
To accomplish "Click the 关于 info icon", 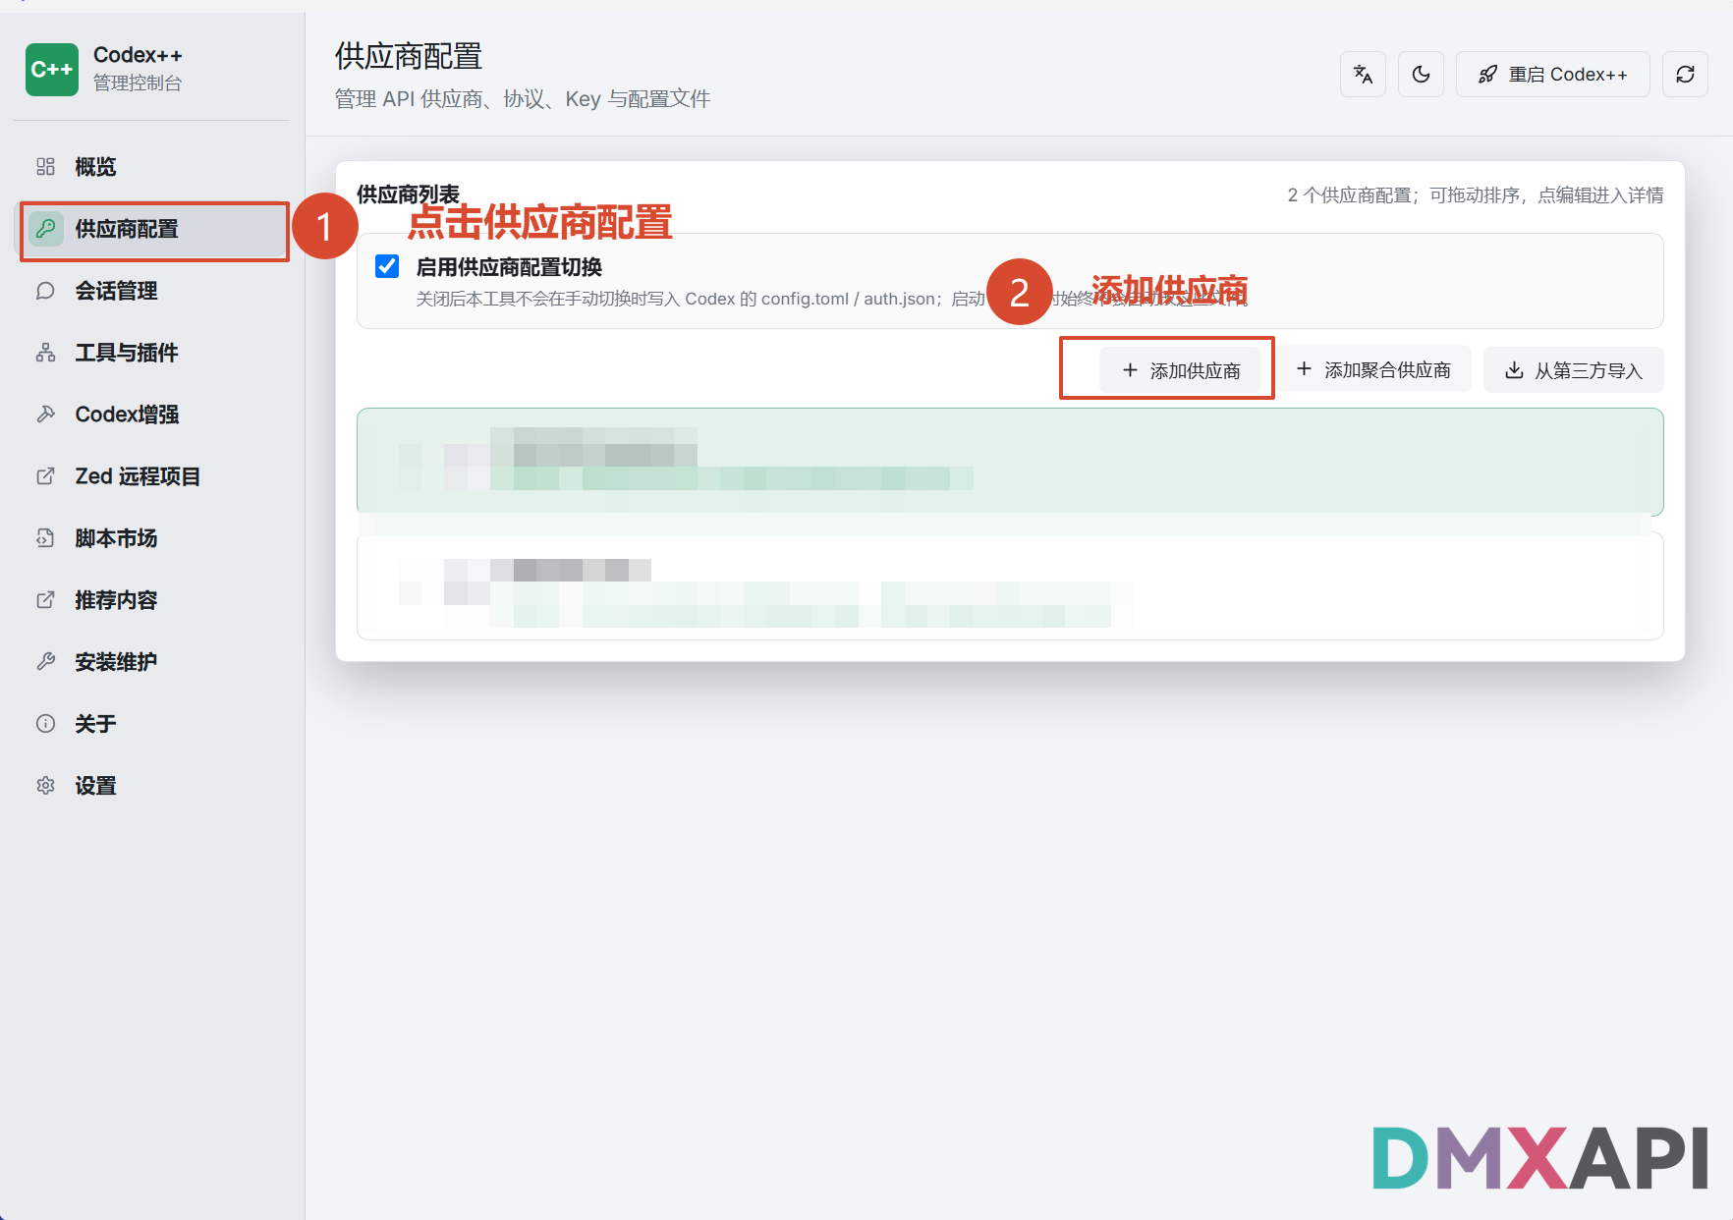I will click(45, 724).
